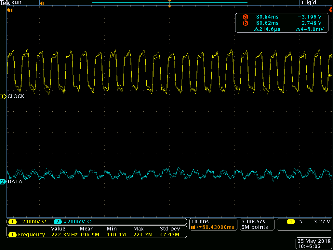Click the falling edge trigger slope icon

pos(300,222)
